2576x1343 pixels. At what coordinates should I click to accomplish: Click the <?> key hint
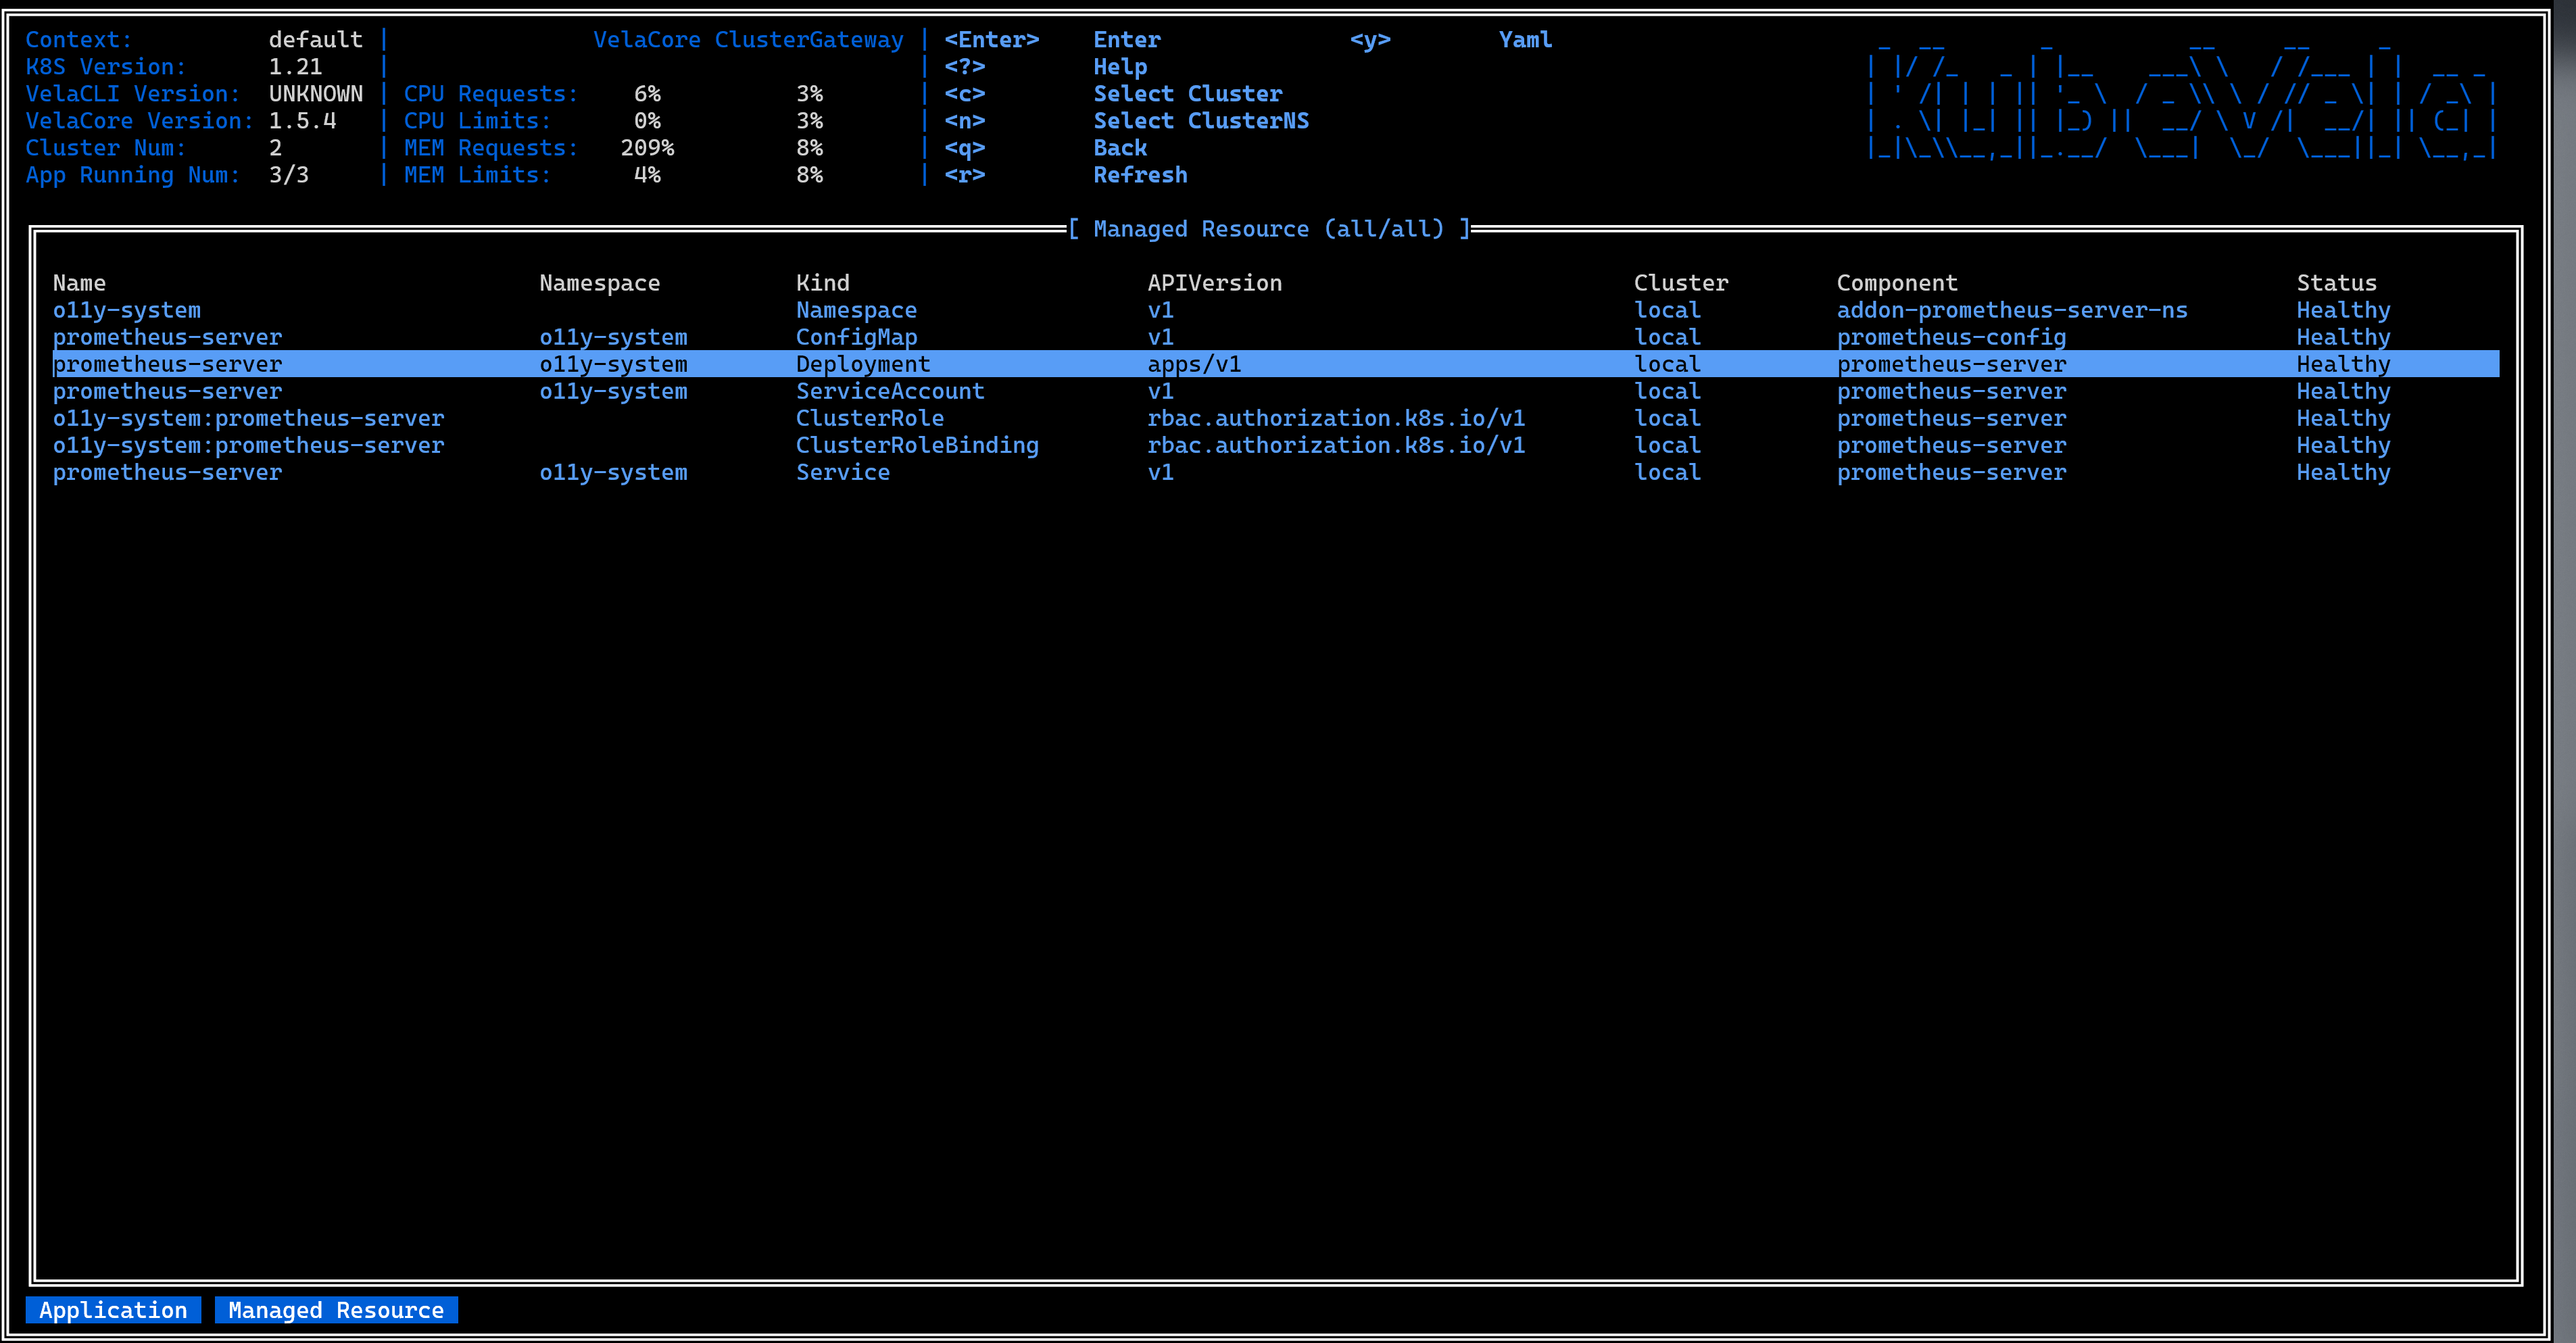(x=965, y=67)
